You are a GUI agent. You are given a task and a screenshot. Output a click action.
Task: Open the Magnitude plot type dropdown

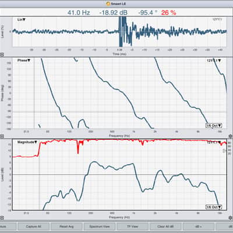pos(27,142)
